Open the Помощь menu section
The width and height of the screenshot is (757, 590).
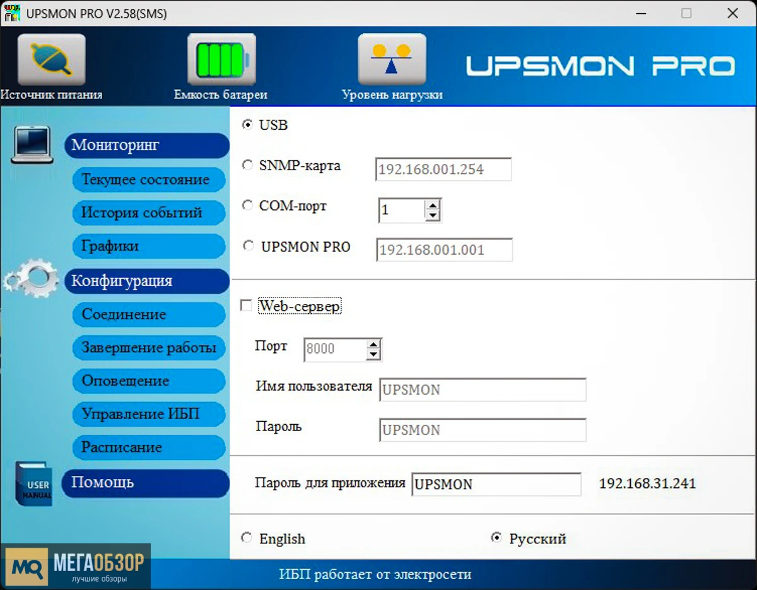(x=146, y=483)
